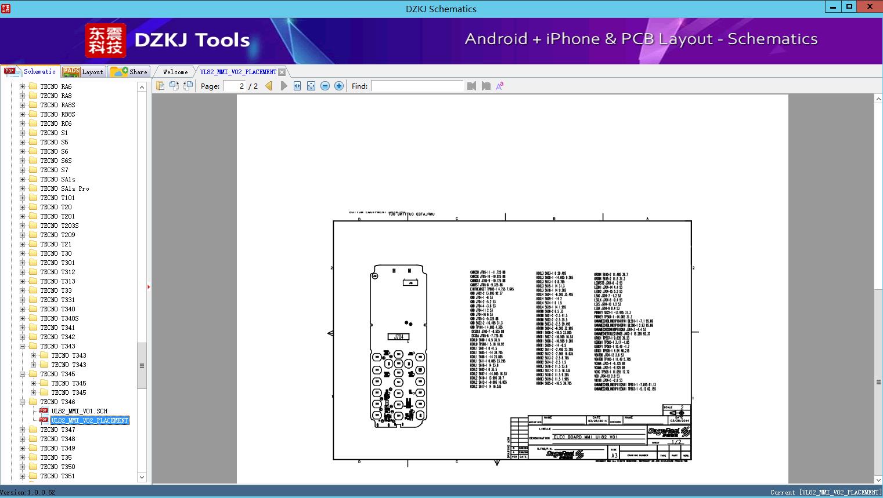This screenshot has width=883, height=498.
Task: Click the find previous icon
Action: [x=471, y=86]
